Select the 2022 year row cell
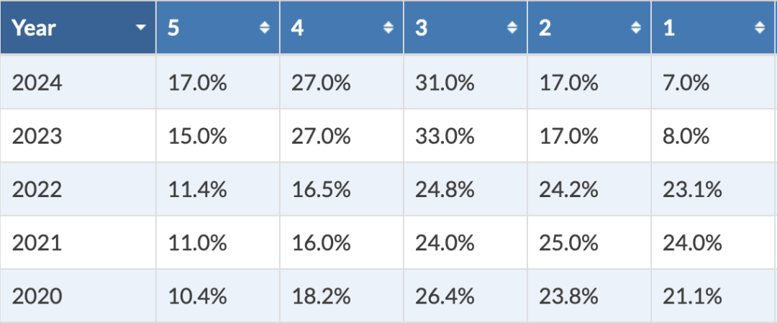Image resolution: width=777 pixels, height=323 pixels. [x=37, y=189]
